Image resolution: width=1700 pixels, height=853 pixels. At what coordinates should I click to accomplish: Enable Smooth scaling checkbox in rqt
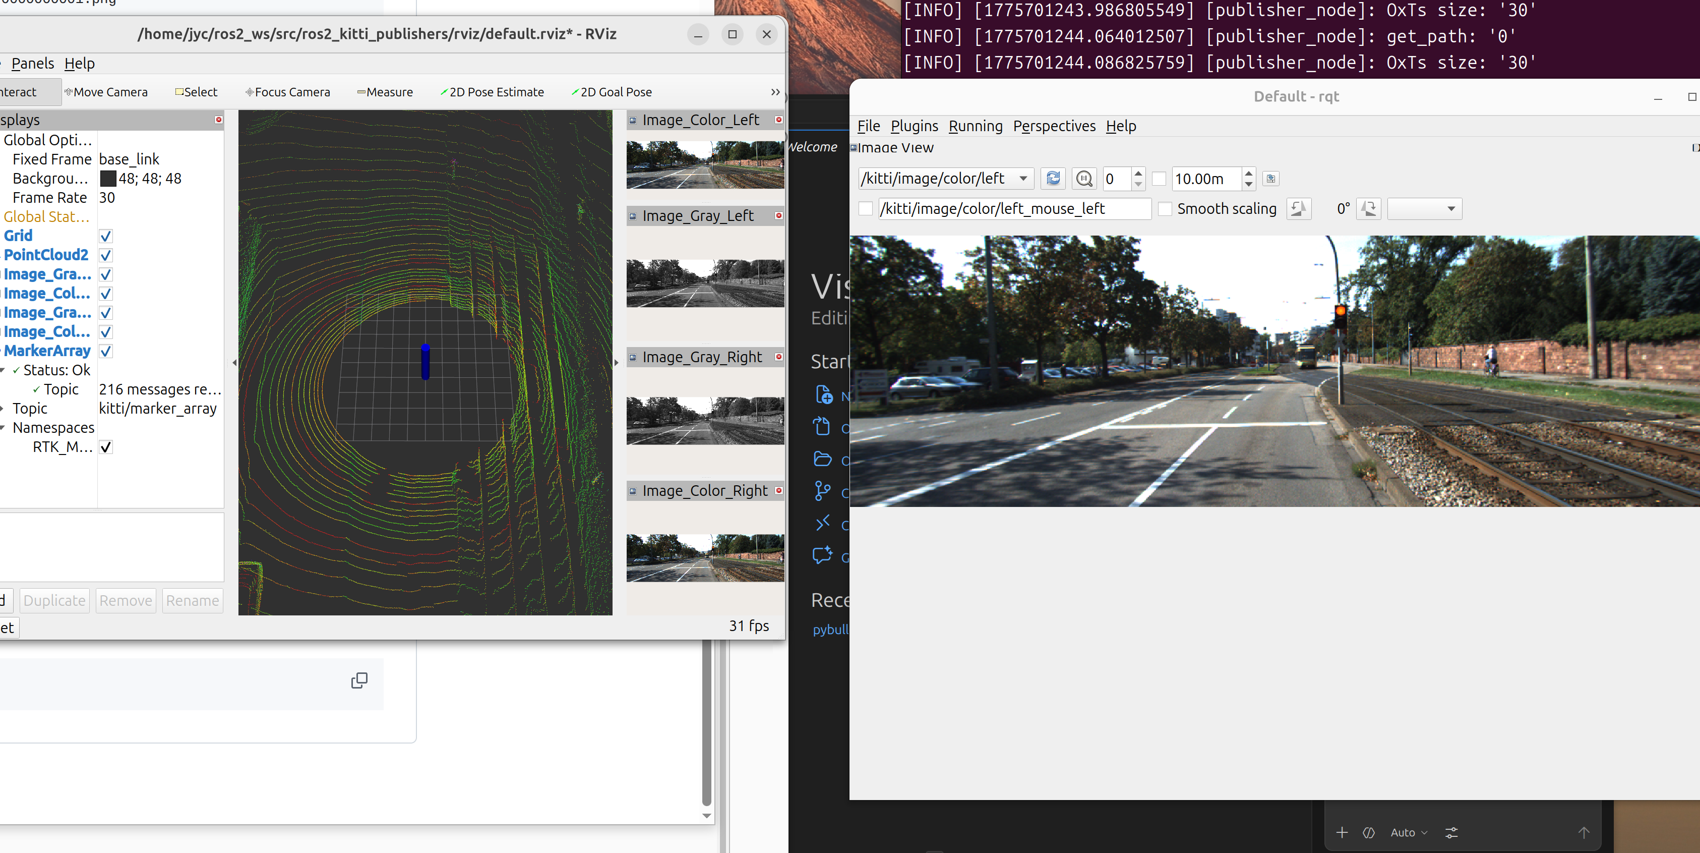pyautogui.click(x=1165, y=209)
